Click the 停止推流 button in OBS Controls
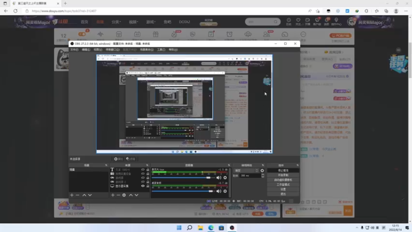The image size is (412, 232). tap(283, 171)
